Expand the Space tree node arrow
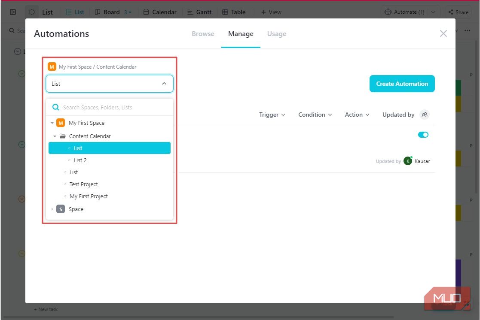This screenshot has height=320, width=480. click(x=52, y=209)
